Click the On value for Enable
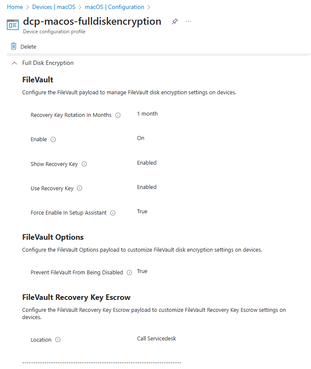 click(140, 138)
